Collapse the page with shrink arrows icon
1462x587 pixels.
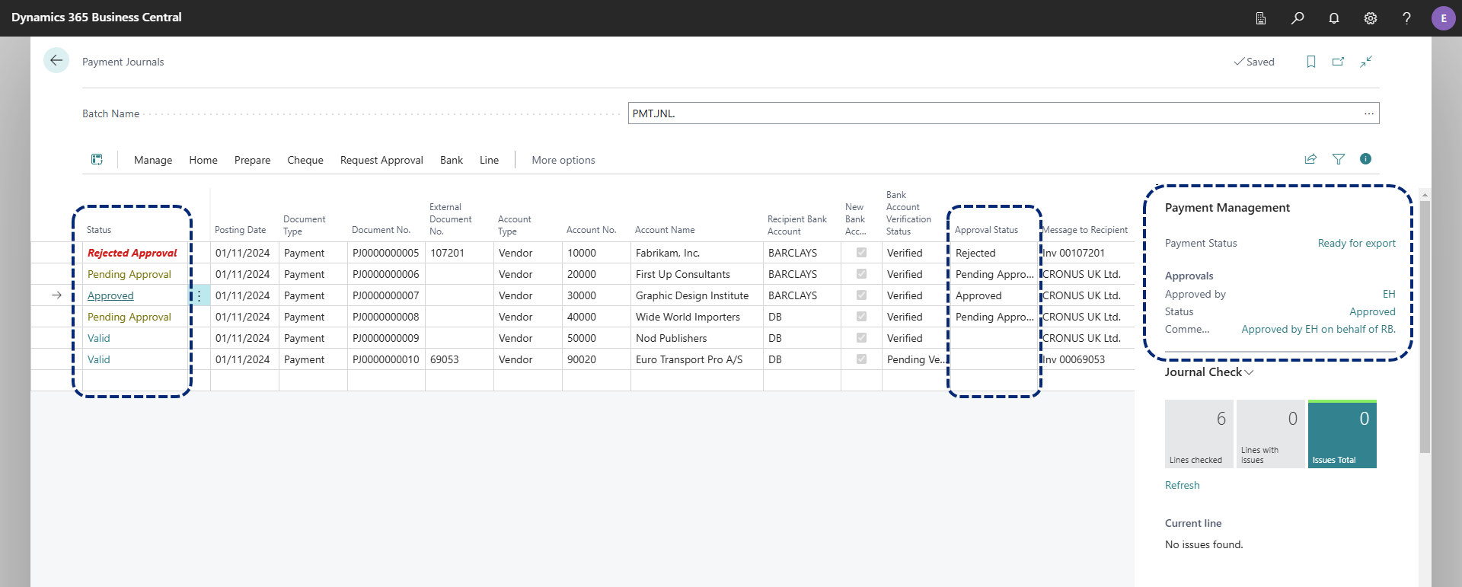1366,62
